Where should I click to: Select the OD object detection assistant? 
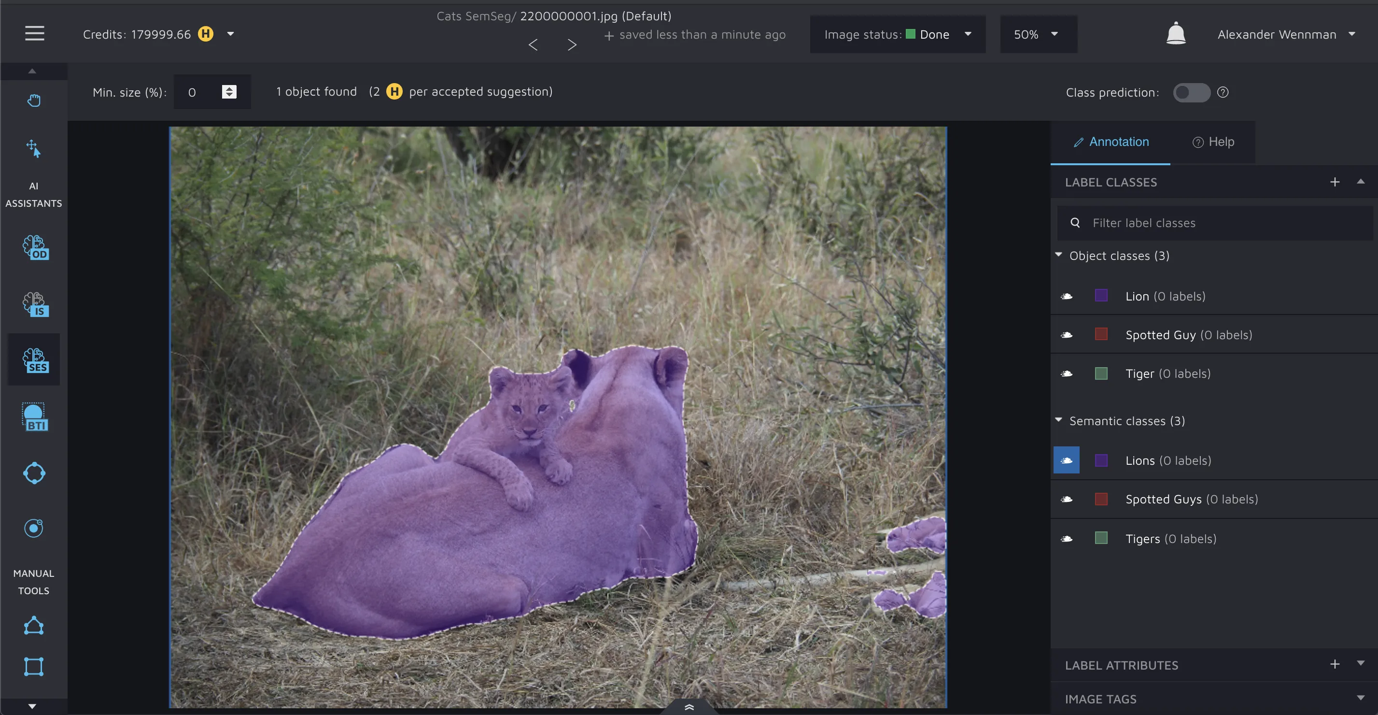tap(35, 248)
